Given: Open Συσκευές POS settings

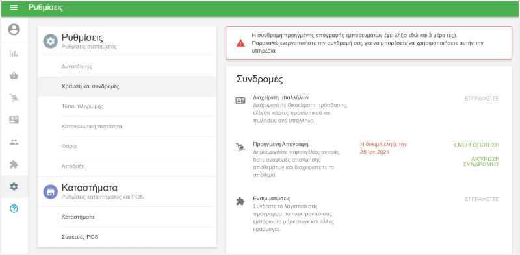Looking at the screenshot, I should tap(127, 237).
